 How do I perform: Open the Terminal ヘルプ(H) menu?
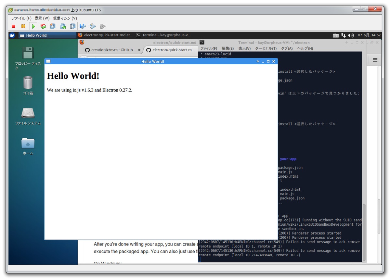click(305, 48)
